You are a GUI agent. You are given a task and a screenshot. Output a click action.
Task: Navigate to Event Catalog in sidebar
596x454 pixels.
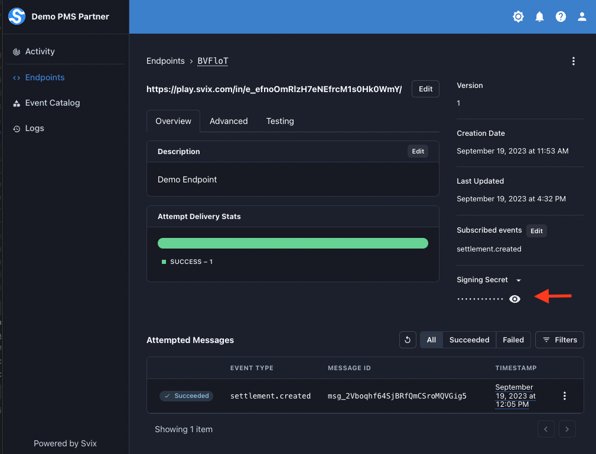[52, 103]
